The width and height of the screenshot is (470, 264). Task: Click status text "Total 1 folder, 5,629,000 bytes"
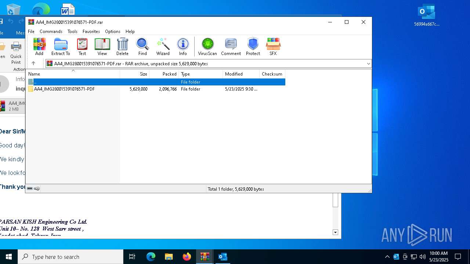[x=236, y=189]
